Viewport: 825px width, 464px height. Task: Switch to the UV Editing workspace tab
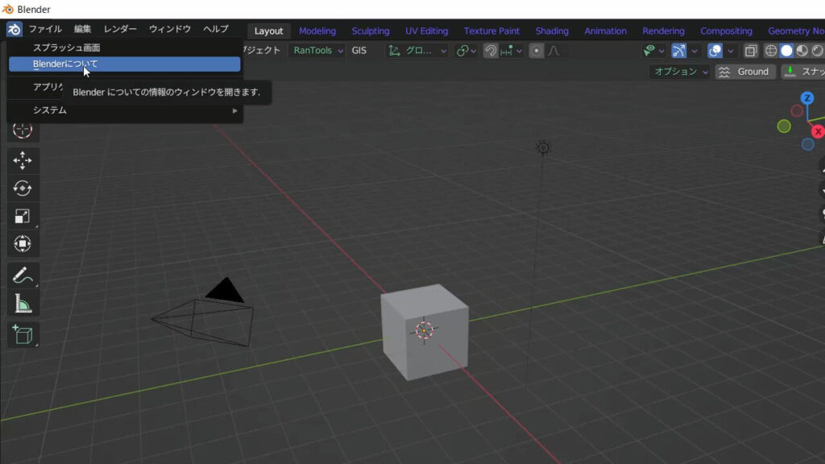(427, 31)
